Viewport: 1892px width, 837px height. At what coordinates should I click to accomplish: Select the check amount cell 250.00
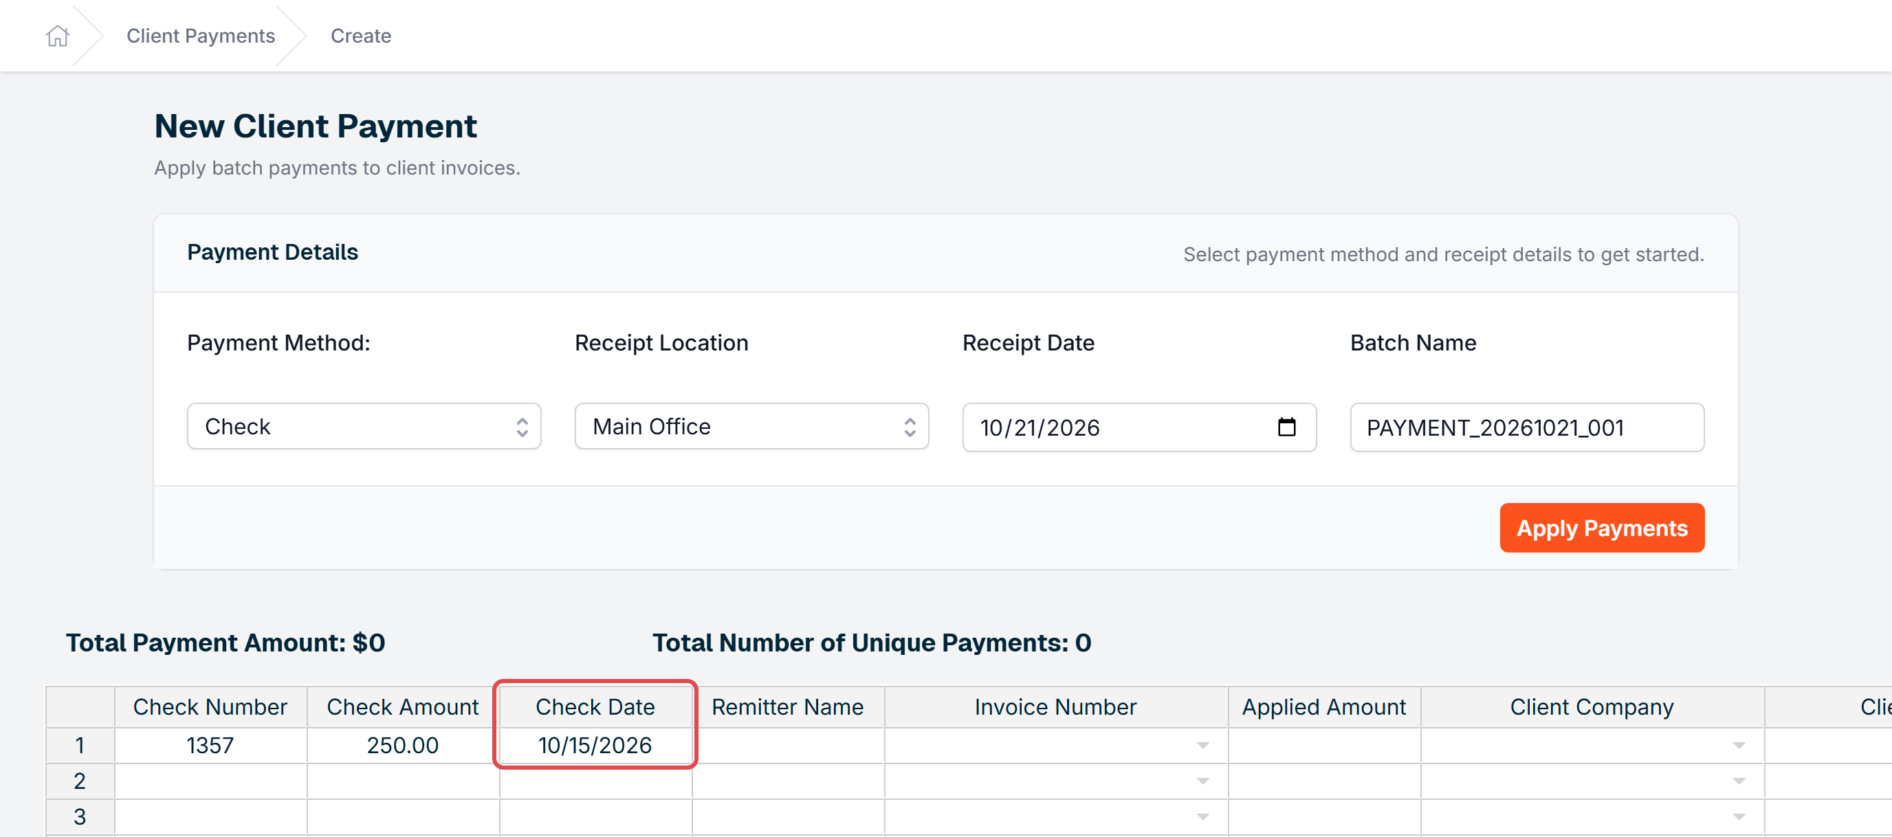(402, 745)
